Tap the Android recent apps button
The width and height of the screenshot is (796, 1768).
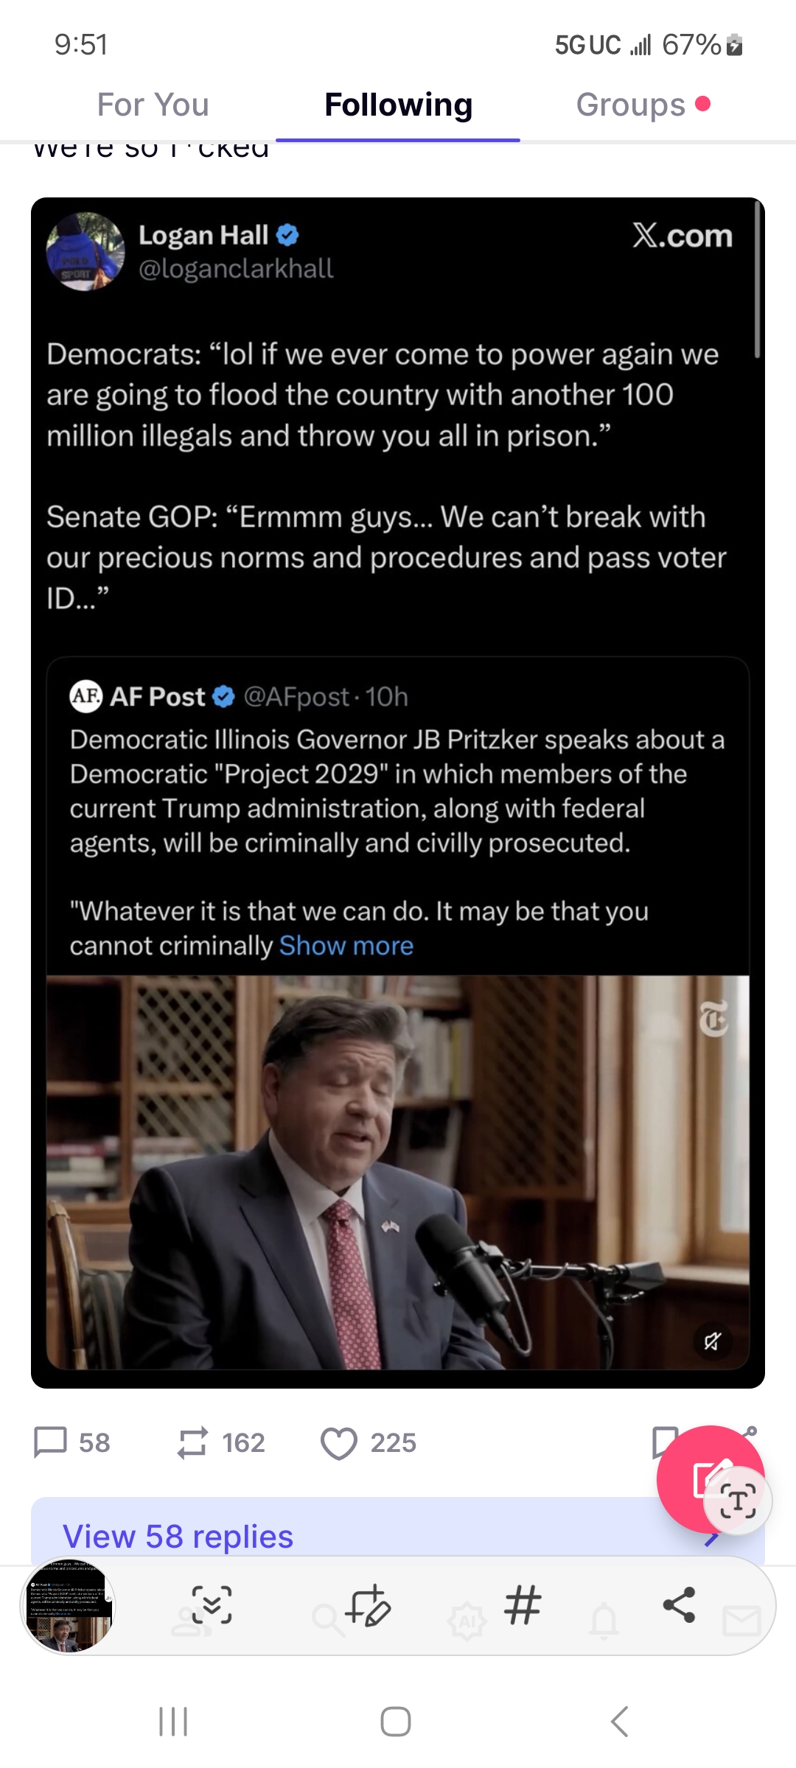point(173,1722)
